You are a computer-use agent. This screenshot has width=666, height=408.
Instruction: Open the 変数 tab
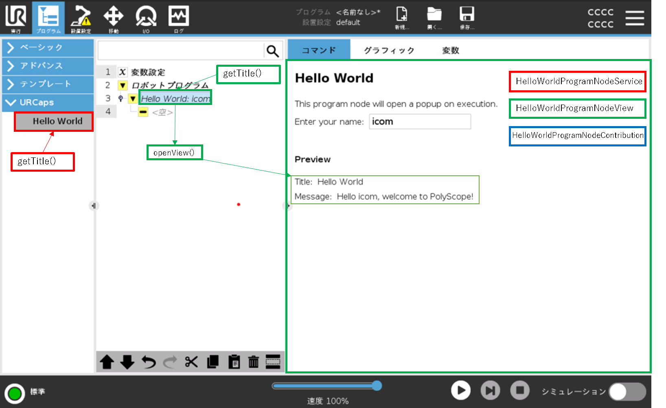point(450,50)
